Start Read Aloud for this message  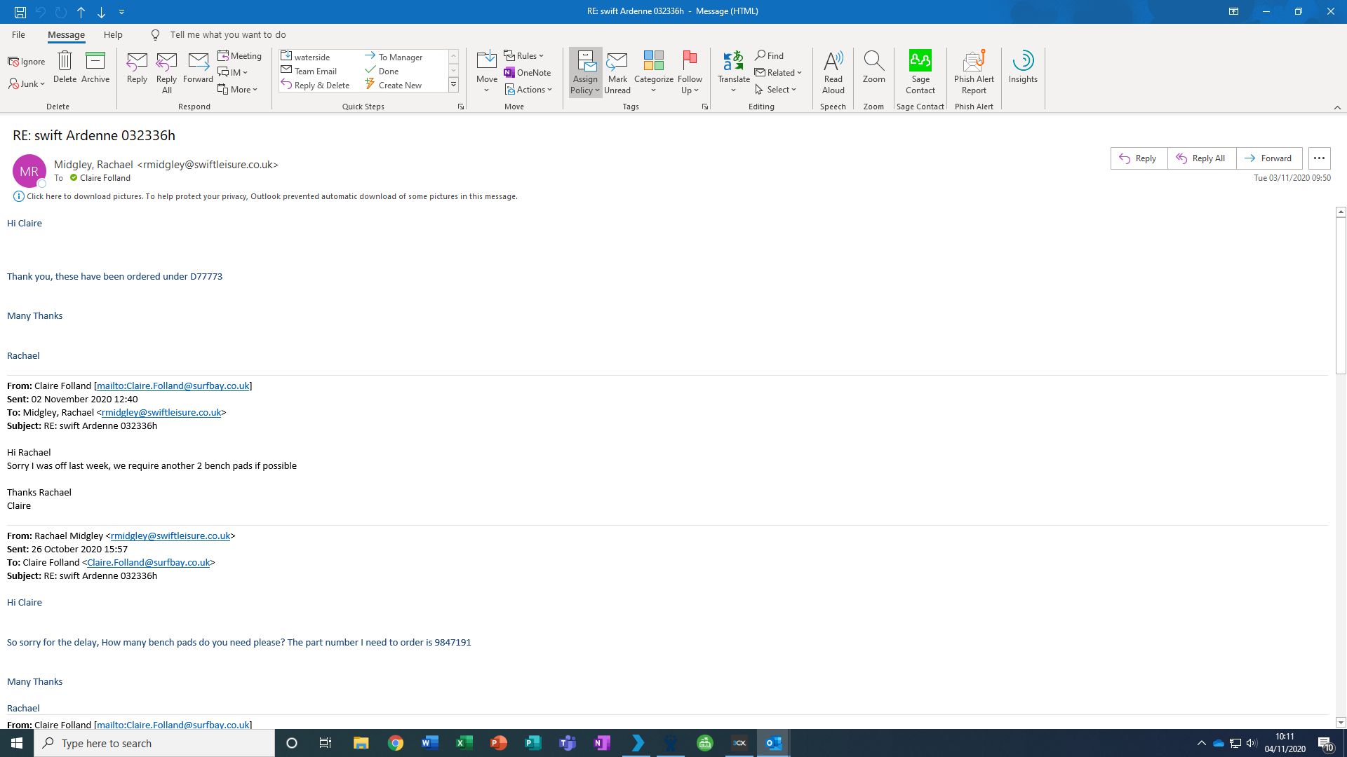click(833, 71)
